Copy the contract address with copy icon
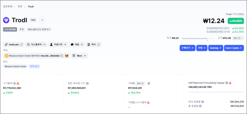Image resolution: width=247 pixels, height=114 pixels. (62, 56)
